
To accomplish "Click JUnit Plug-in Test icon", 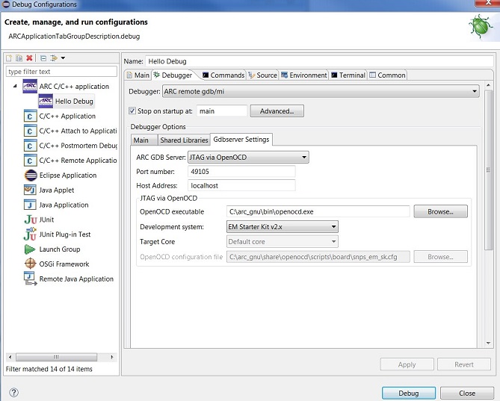I will (30, 234).
